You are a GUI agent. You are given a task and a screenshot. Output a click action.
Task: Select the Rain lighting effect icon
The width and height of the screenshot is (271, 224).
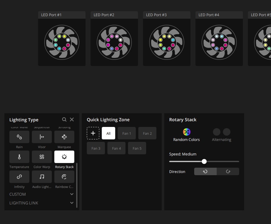[x=19, y=137]
